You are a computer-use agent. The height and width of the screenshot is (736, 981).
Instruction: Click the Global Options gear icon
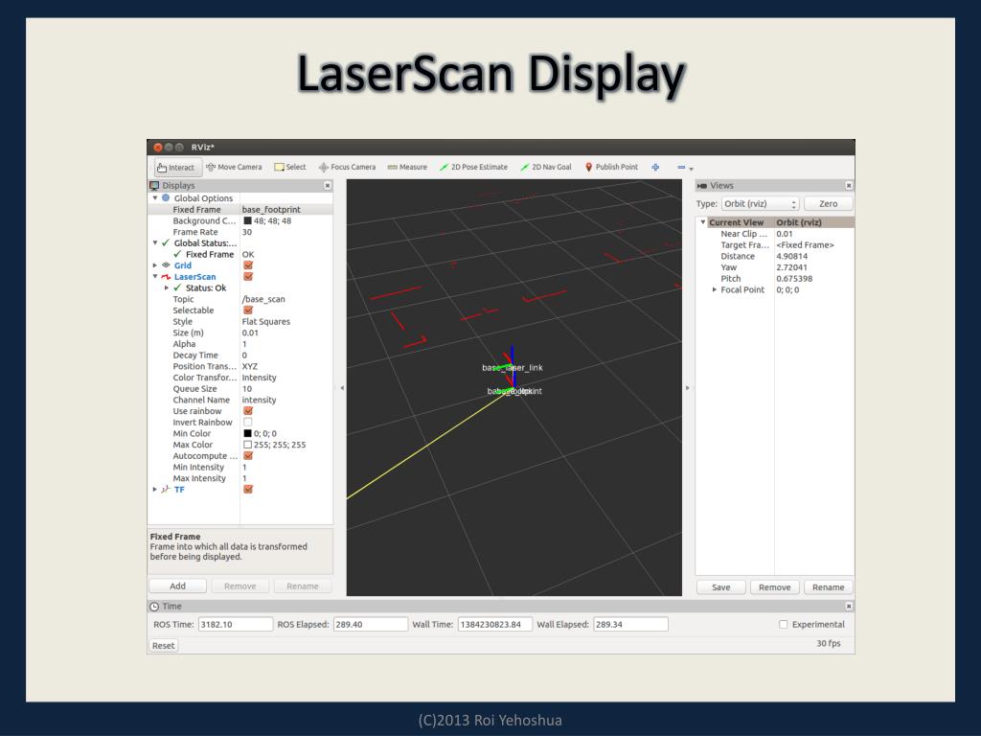click(166, 197)
